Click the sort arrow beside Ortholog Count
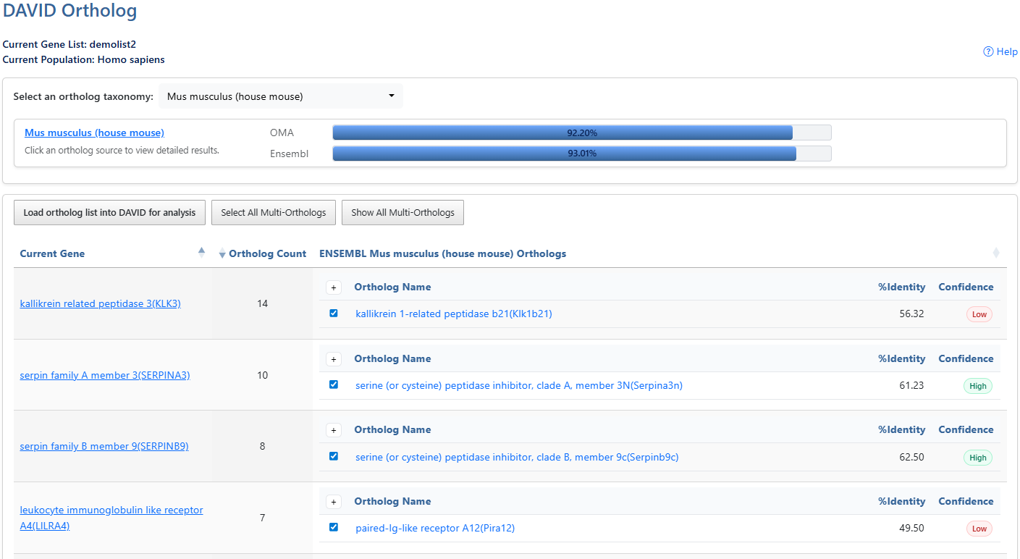 pyautogui.click(x=222, y=253)
